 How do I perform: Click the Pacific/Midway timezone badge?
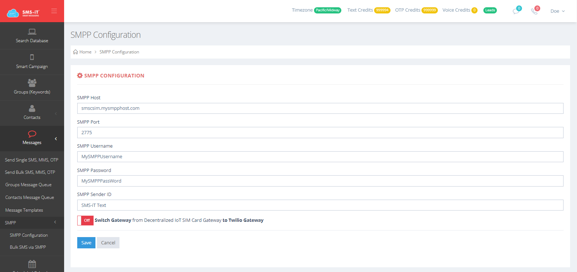328,10
